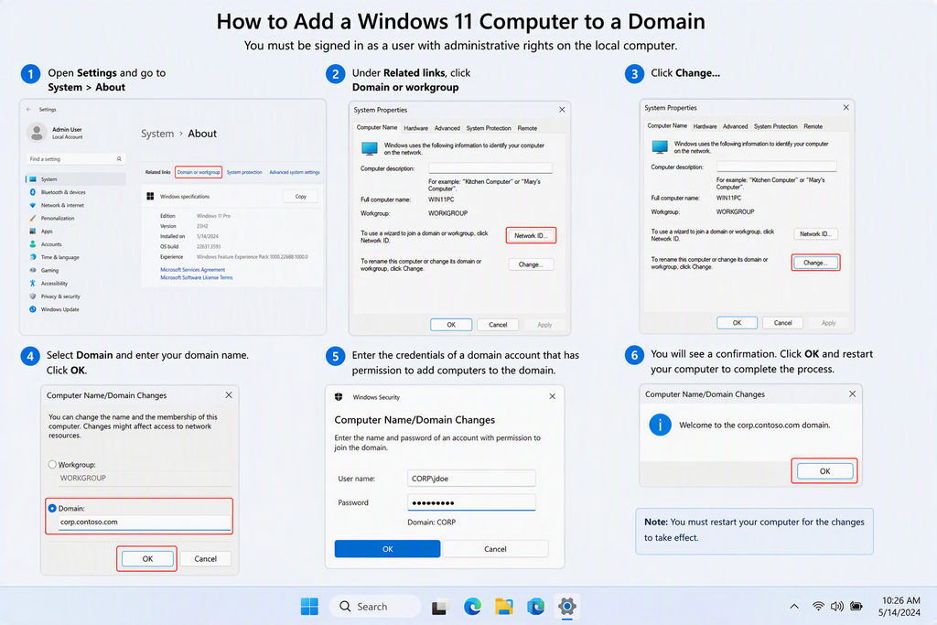The height and width of the screenshot is (625, 937).
Task: Open System Protection tab in step 2 window
Action: (x=489, y=128)
